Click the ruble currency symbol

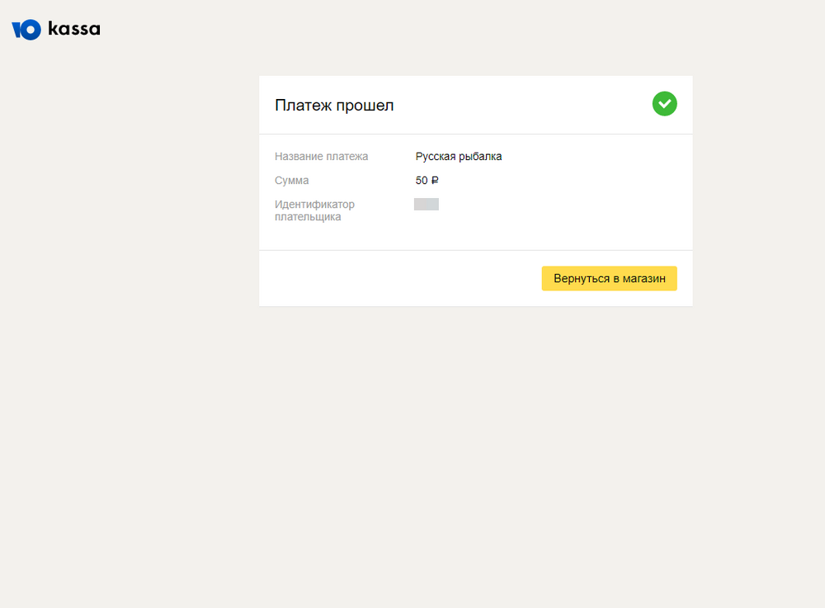click(435, 181)
